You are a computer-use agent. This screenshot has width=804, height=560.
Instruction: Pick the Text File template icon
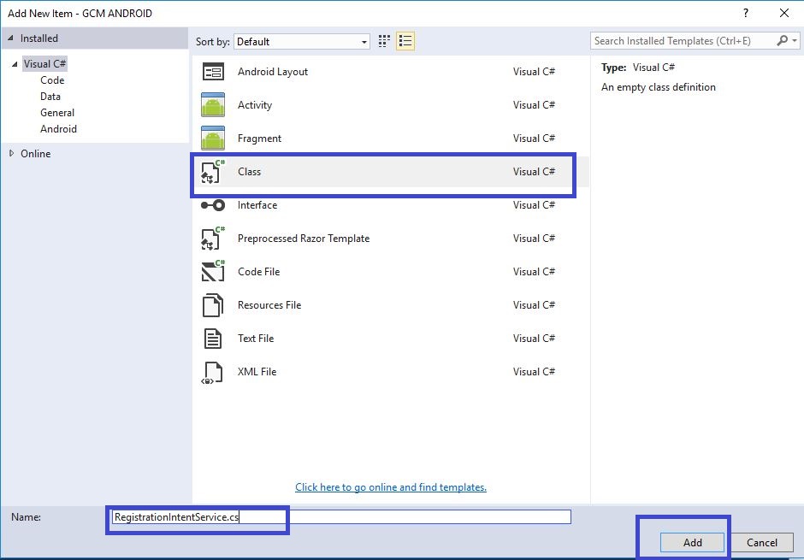(213, 339)
